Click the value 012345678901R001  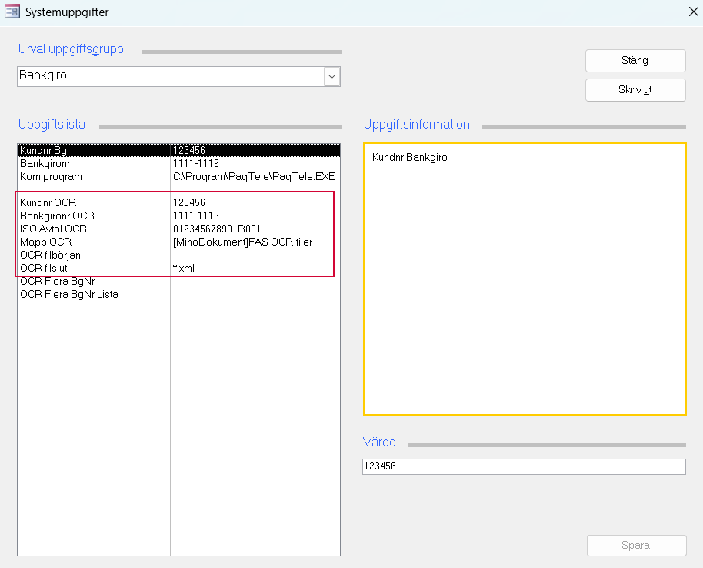pyautogui.click(x=217, y=229)
